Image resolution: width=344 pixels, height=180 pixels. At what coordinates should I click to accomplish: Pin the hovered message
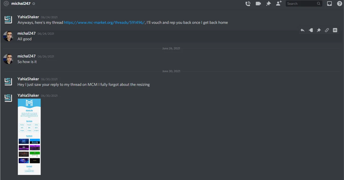[319, 30]
